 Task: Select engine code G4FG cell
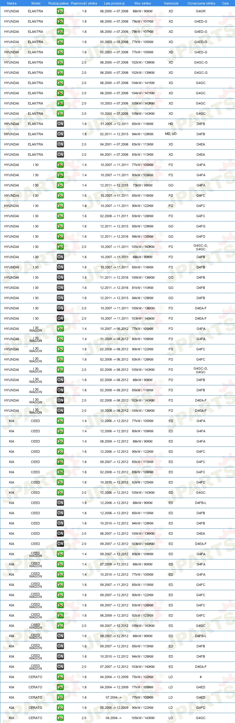201,226
